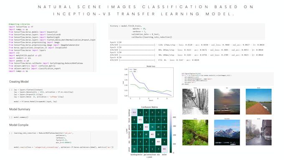
Task: Click the "model = tf.keras.Model" line
Action: (x=35, y=102)
